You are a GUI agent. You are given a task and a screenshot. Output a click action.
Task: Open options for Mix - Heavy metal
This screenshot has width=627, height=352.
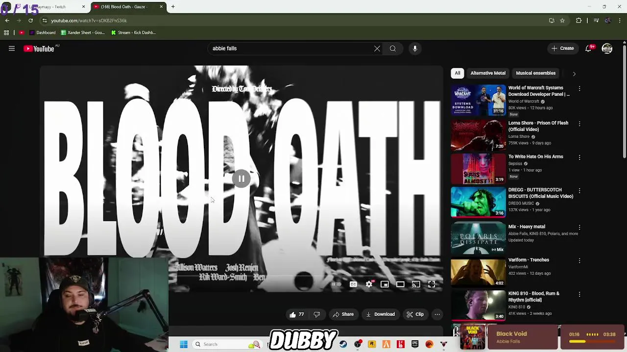579,228
